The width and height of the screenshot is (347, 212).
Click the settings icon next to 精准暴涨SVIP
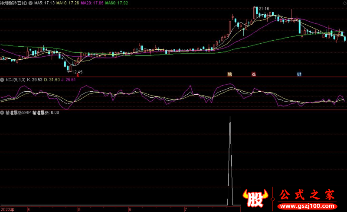(x=2, y=112)
